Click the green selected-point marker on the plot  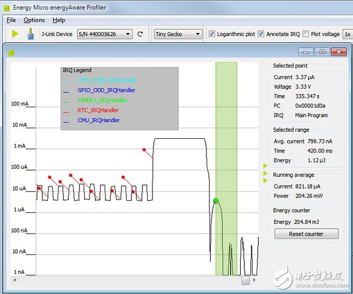(216, 201)
